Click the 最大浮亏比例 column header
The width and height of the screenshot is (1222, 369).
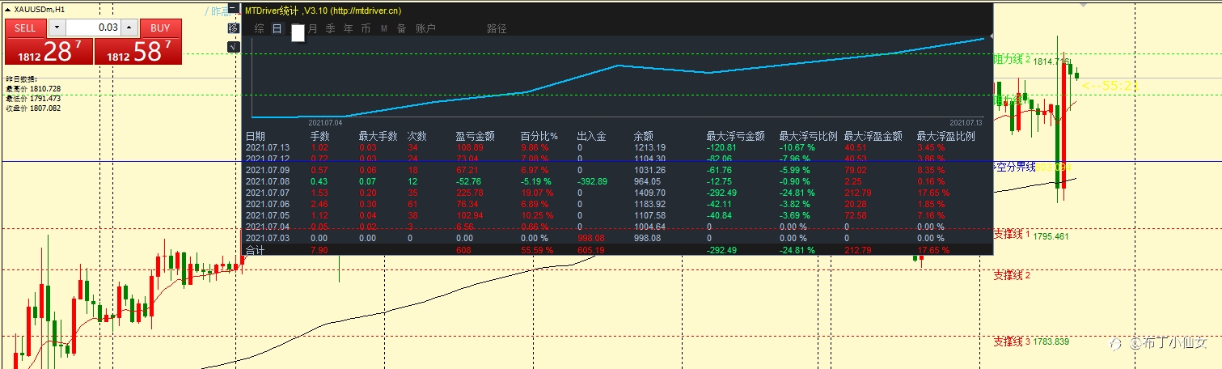click(808, 137)
